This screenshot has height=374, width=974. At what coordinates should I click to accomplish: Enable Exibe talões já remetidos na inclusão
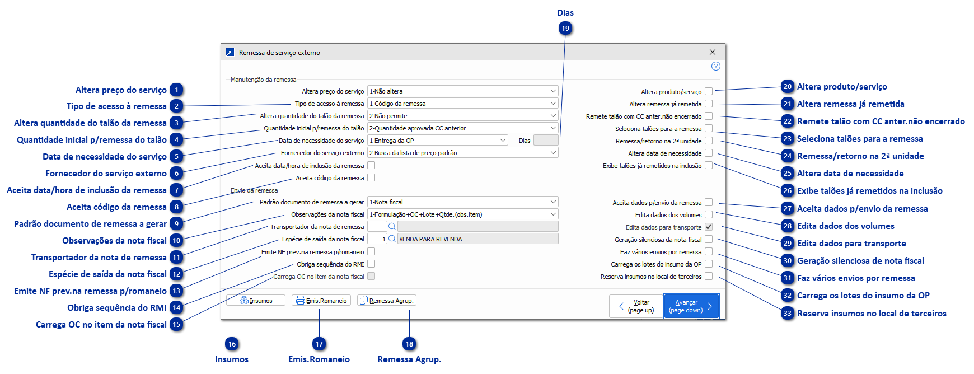coord(709,165)
